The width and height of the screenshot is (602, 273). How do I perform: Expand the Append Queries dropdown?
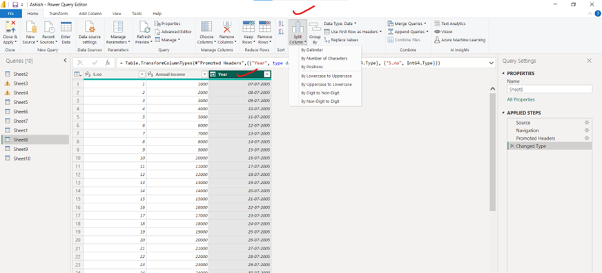(428, 32)
